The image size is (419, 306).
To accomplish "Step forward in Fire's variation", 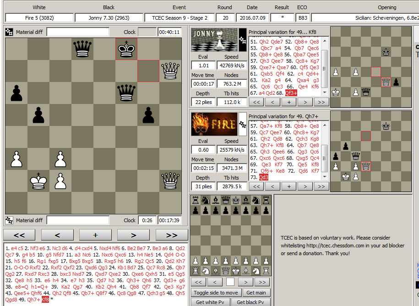I will (305, 186).
